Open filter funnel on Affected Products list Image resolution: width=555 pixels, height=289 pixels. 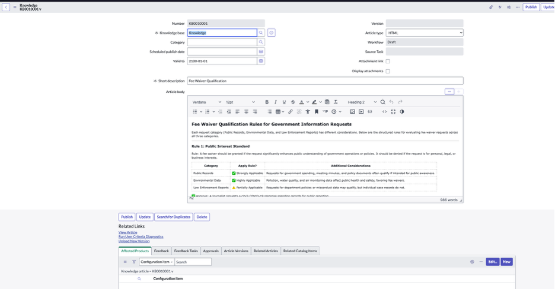click(134, 262)
